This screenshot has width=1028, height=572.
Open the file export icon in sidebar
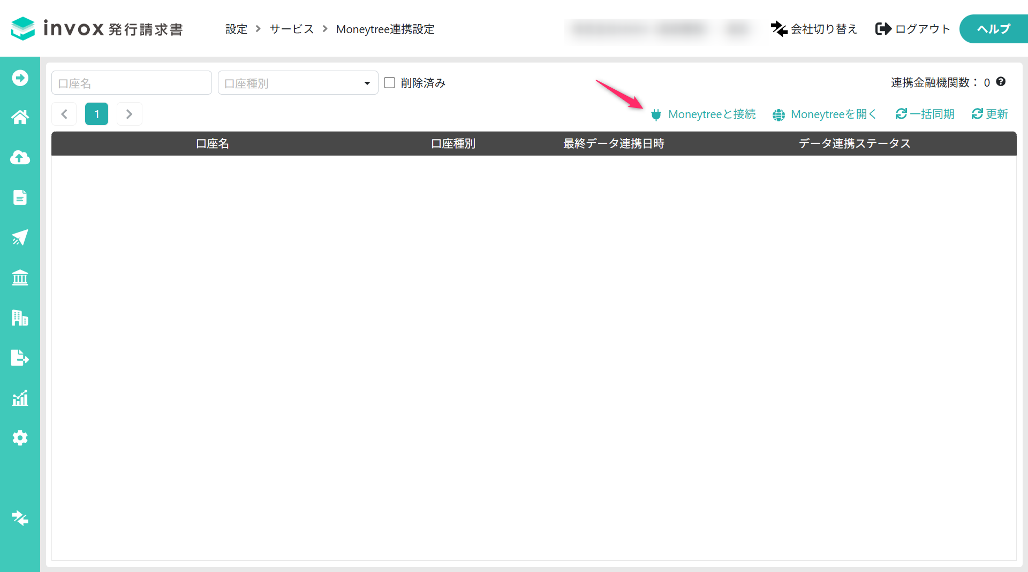(x=20, y=358)
